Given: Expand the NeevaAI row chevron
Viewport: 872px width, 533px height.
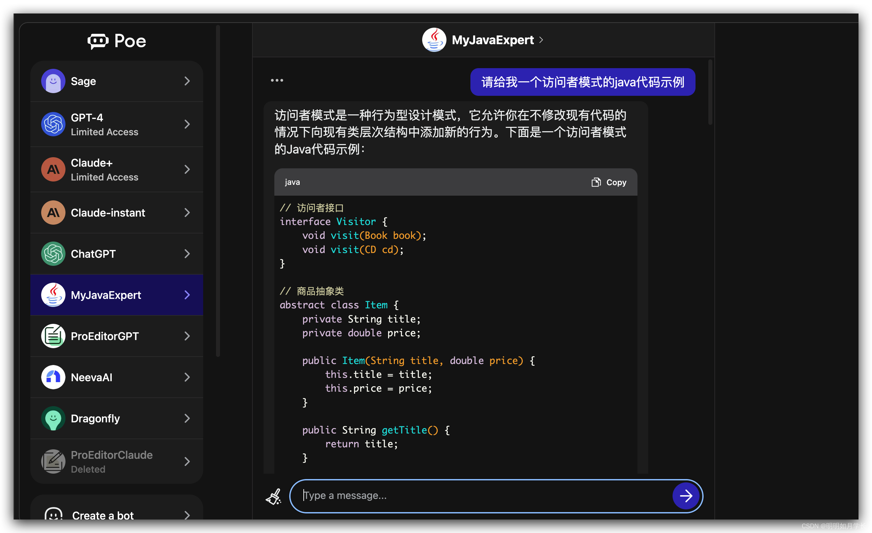Looking at the screenshot, I should (x=187, y=377).
